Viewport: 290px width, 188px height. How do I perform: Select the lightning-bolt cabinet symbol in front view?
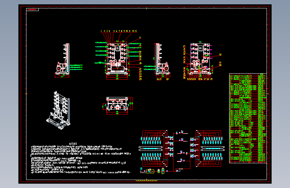point(117,48)
